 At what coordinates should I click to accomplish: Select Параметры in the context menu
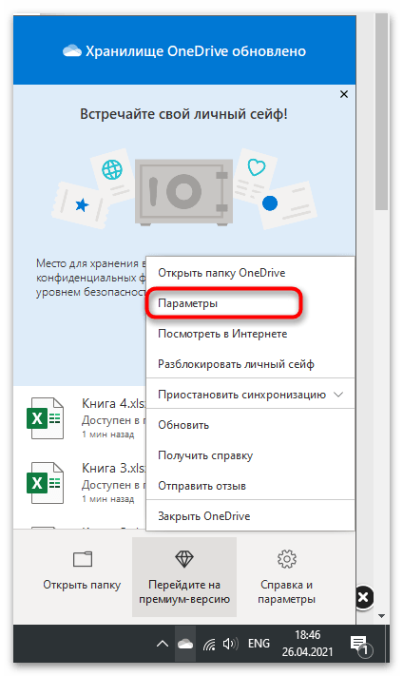click(x=250, y=303)
